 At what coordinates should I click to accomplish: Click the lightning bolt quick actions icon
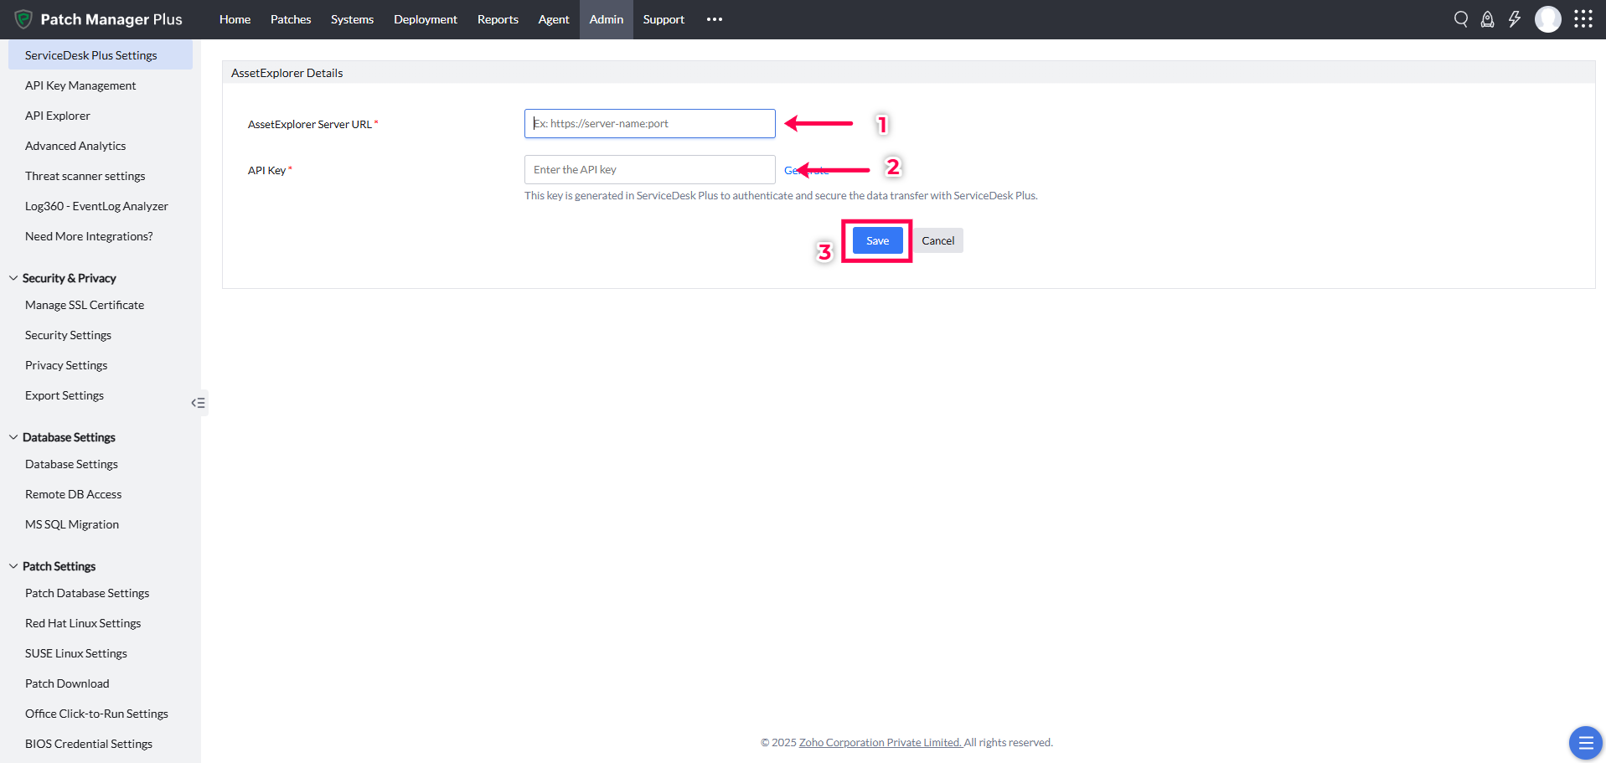pyautogui.click(x=1515, y=19)
